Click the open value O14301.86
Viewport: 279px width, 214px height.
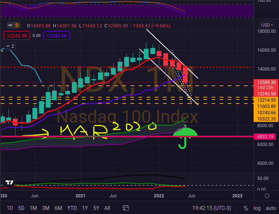click(x=39, y=26)
